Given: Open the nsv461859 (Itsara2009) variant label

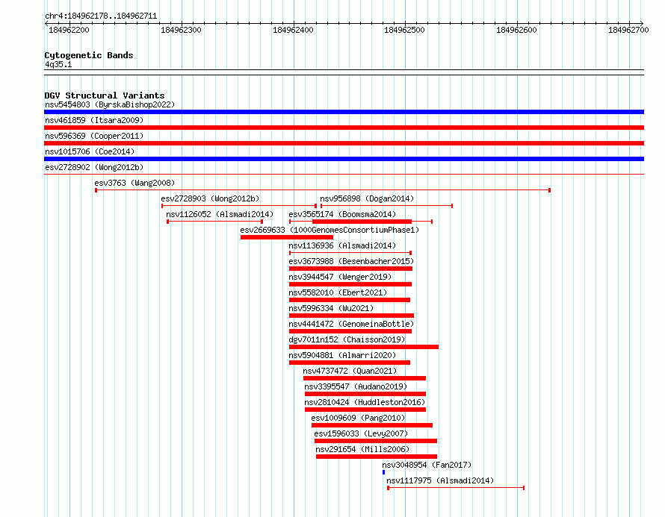Looking at the screenshot, I should (x=94, y=120).
